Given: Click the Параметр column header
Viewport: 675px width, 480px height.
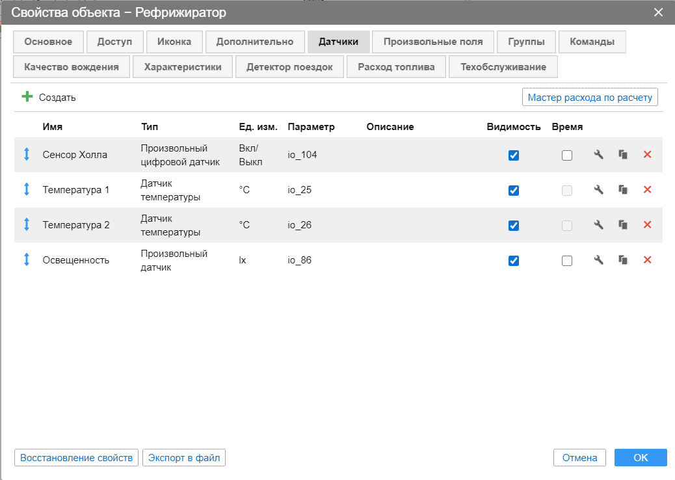Looking at the screenshot, I should click(311, 127).
